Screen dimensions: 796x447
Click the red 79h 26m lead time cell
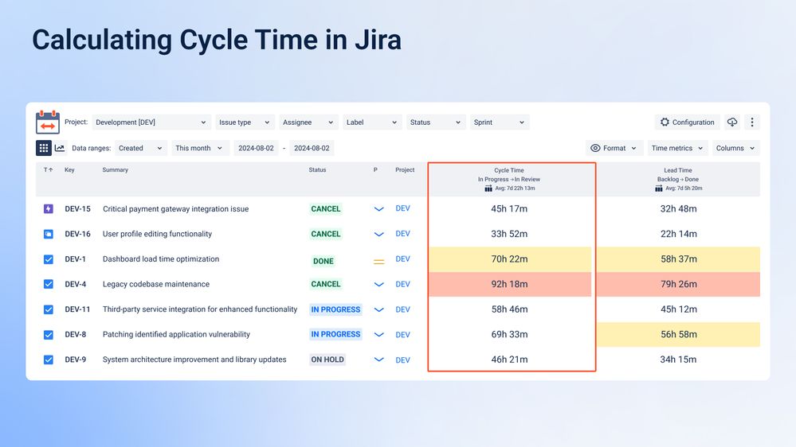pos(678,284)
